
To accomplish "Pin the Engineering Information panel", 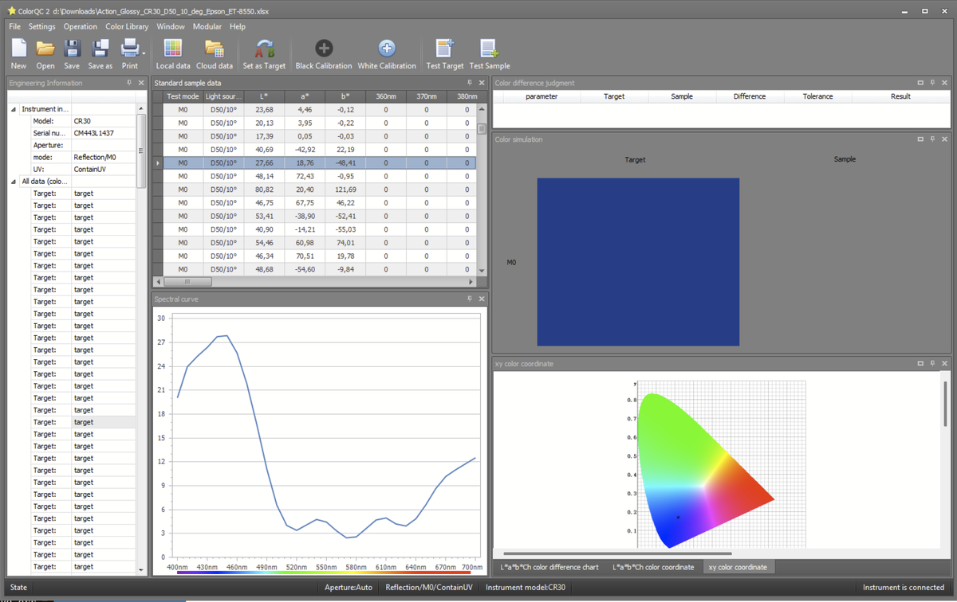I will point(129,83).
